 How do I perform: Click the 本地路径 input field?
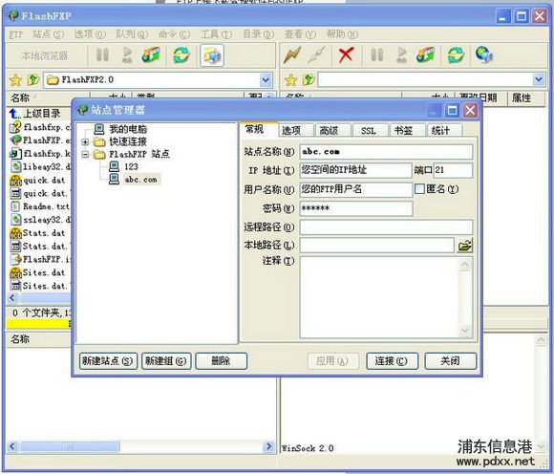[376, 246]
